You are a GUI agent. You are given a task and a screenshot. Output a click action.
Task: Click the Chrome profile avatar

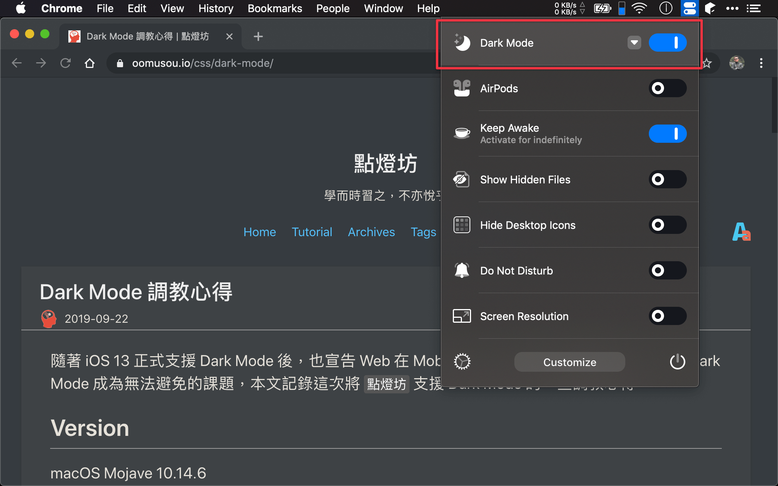[x=737, y=63]
